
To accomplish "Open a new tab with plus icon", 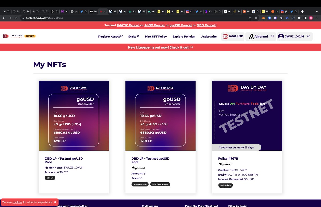I will pyautogui.click(x=302, y=11).
